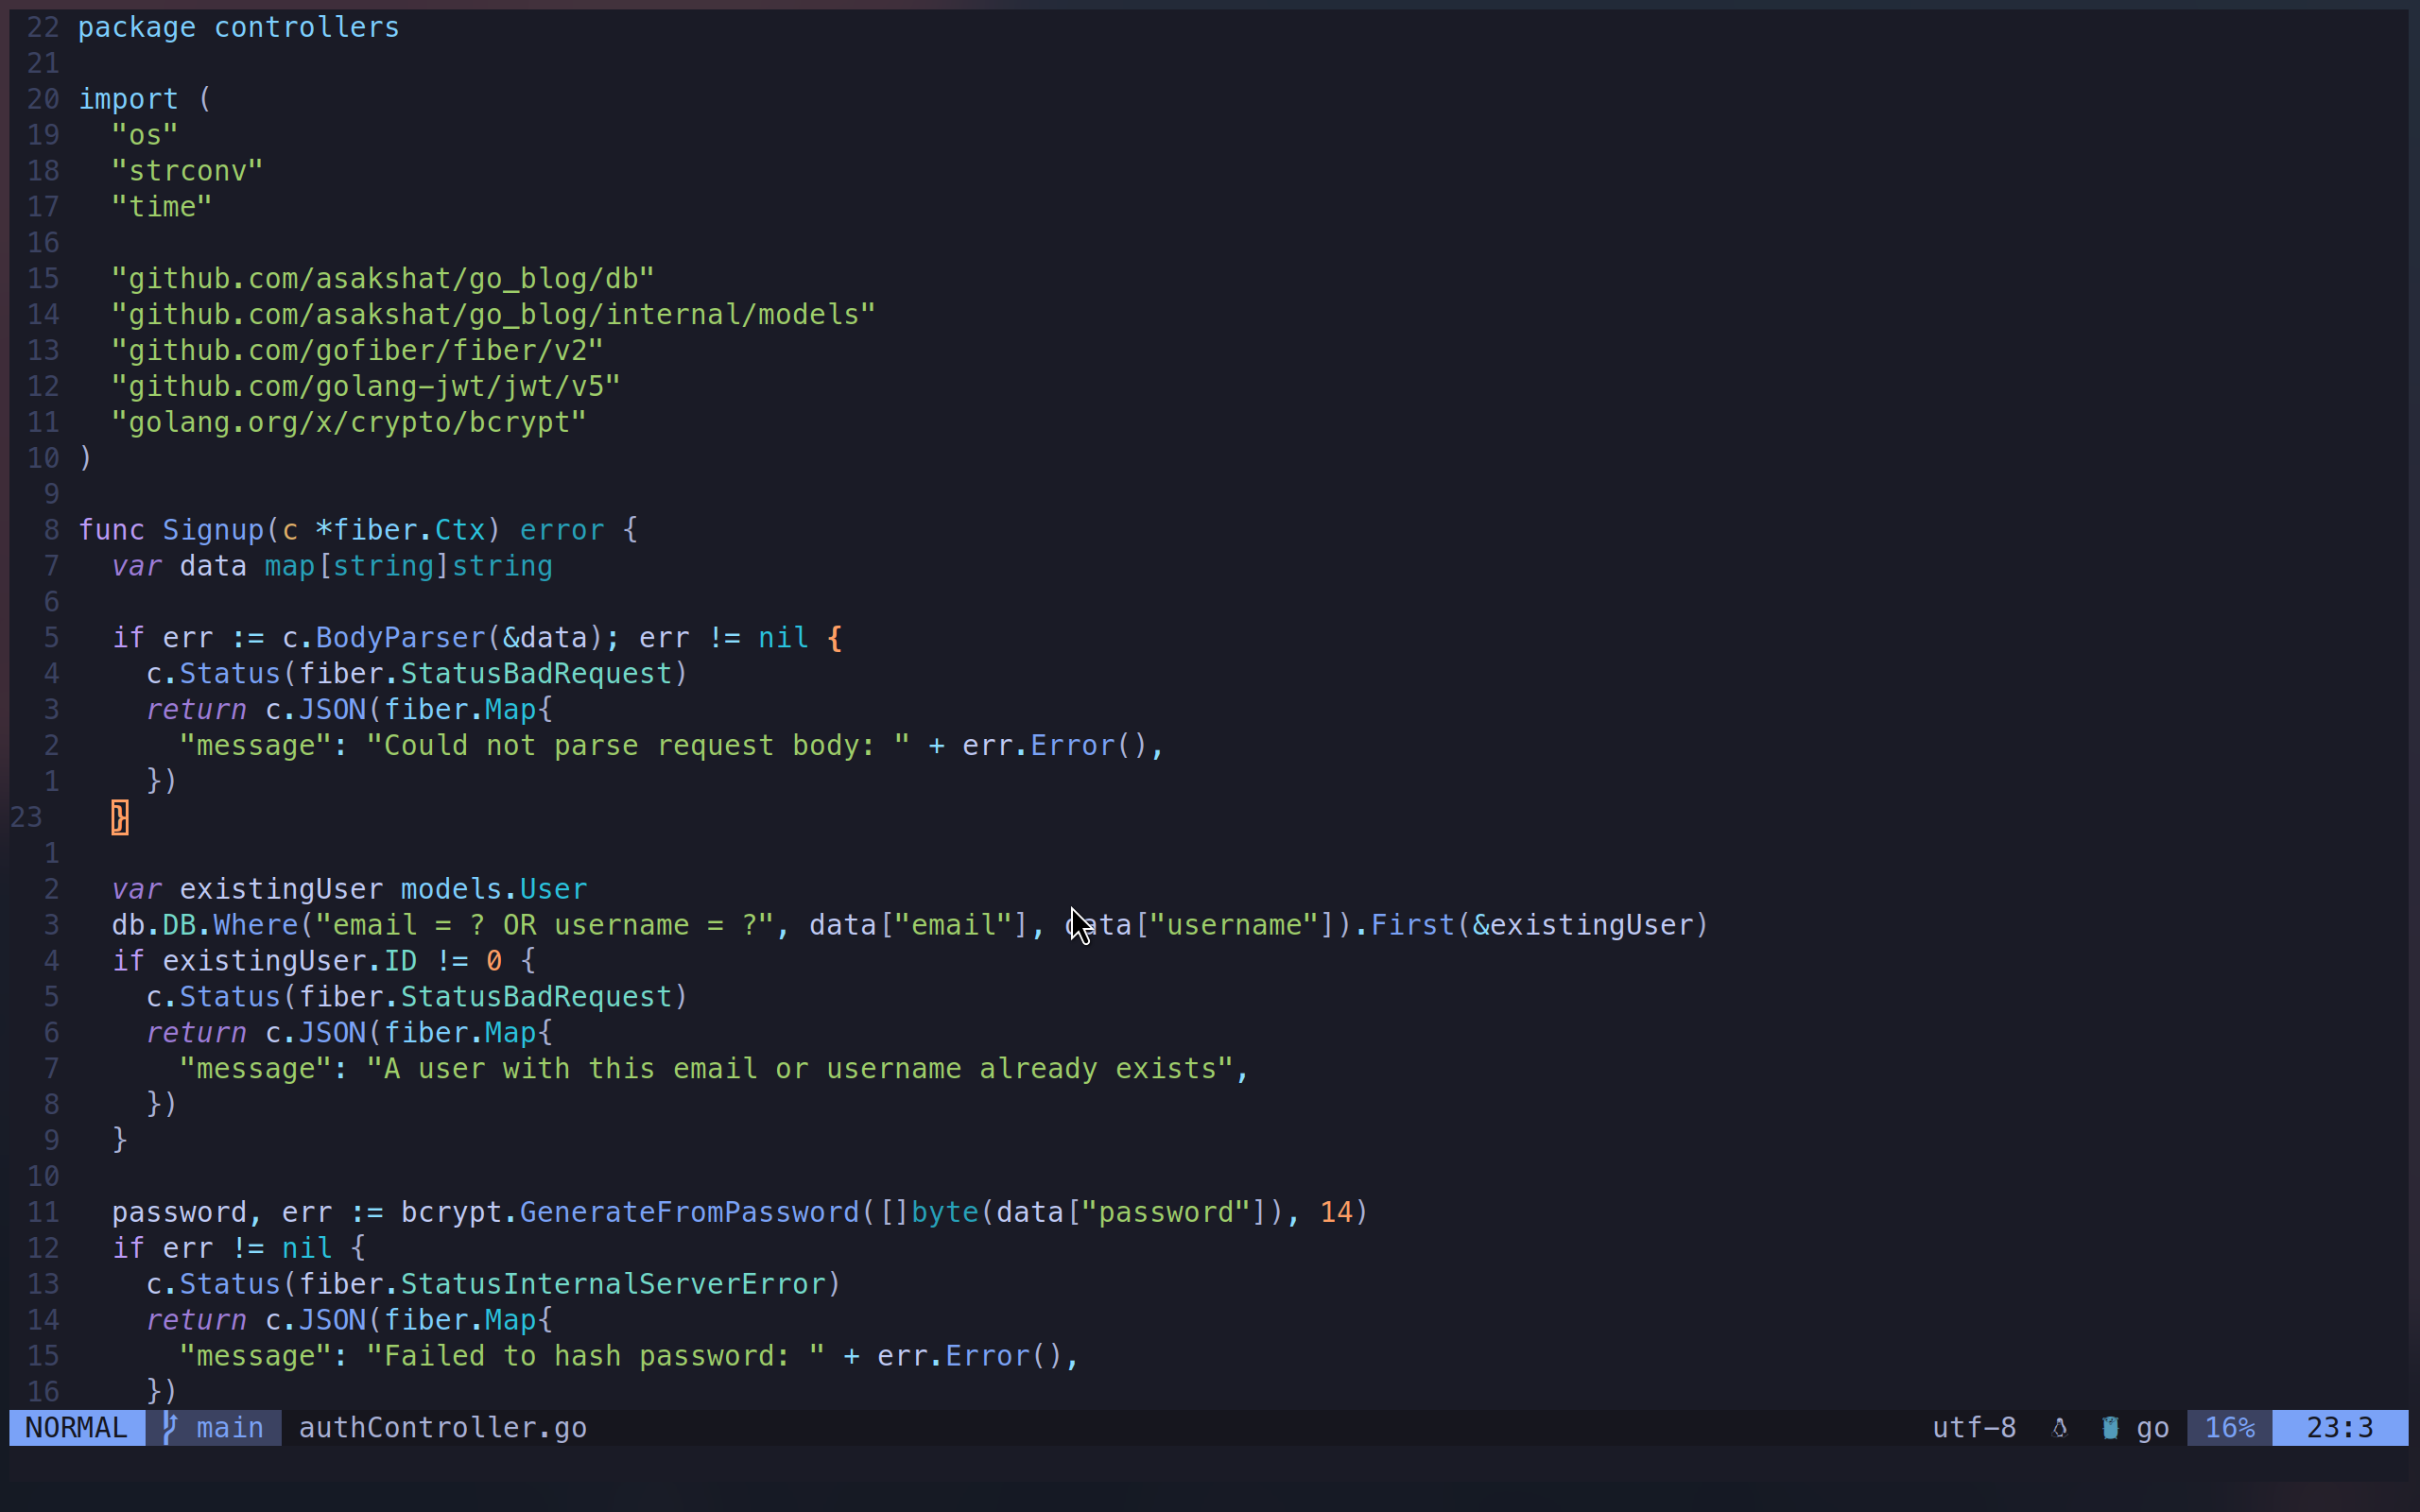Viewport: 2420px width, 1512px height.
Task: Click the bcrypt.GenerateFromPassword call
Action: pos(629,1213)
